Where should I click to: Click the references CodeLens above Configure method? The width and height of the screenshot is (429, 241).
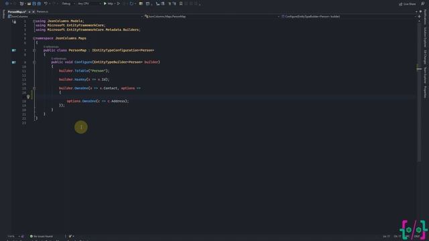click(x=58, y=58)
